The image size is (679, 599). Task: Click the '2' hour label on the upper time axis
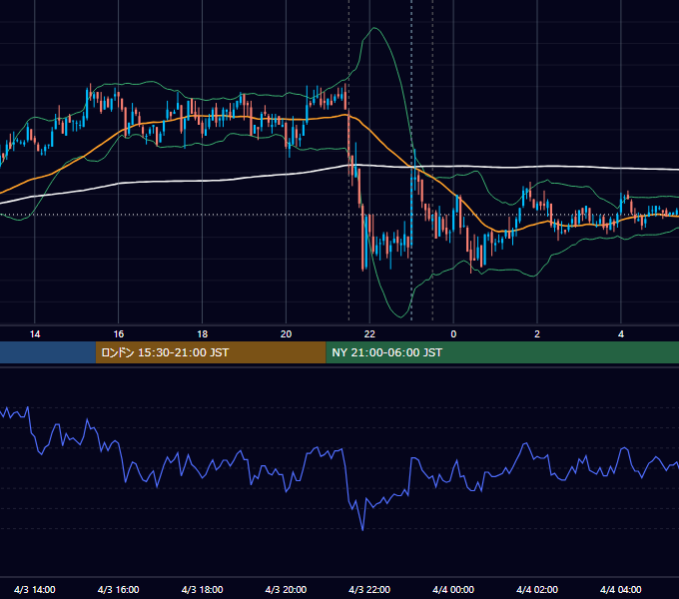click(537, 334)
